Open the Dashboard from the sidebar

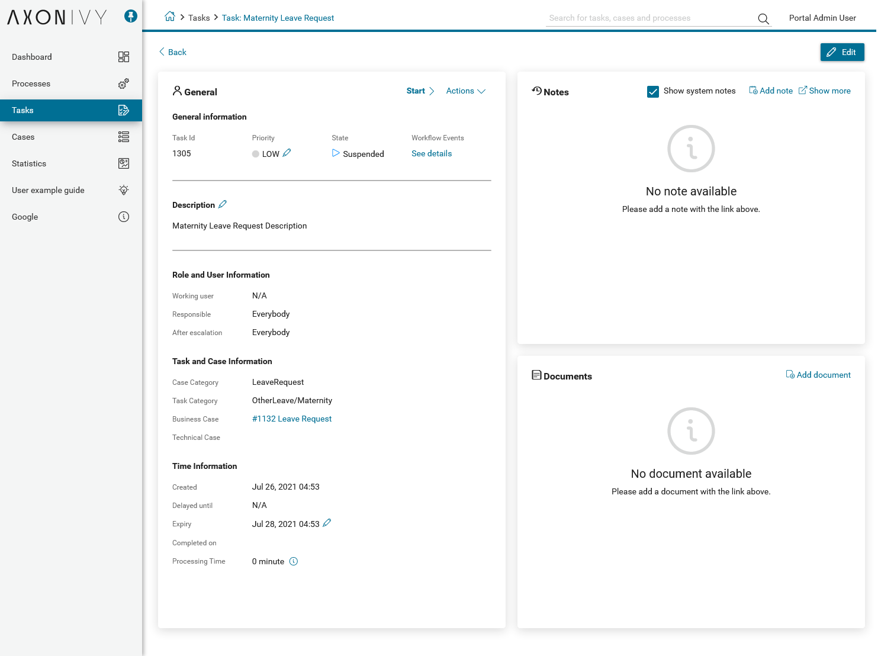(x=32, y=57)
